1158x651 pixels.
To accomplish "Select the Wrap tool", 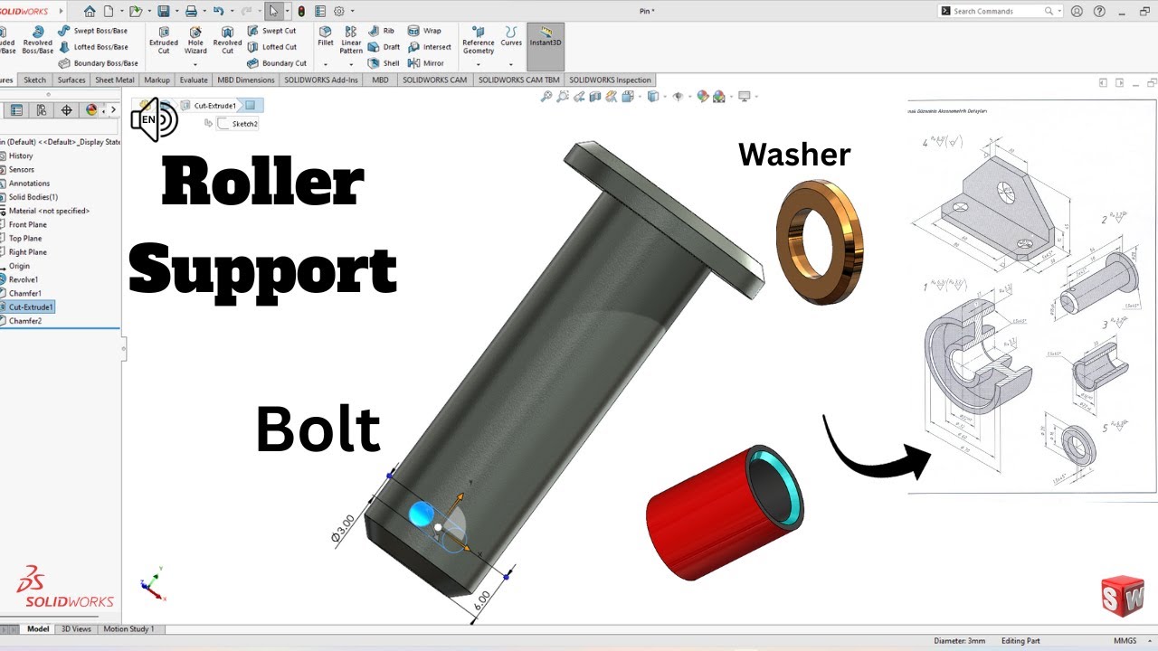I will 424,31.
